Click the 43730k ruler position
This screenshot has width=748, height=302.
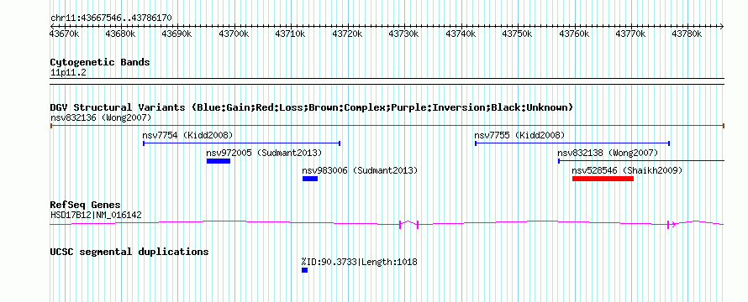point(404,34)
